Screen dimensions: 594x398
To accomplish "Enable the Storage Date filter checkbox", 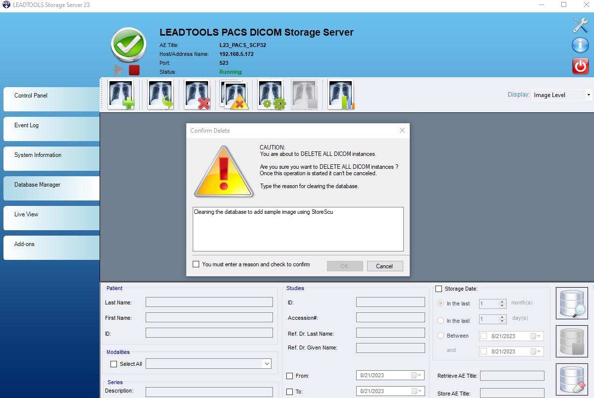I will (x=438, y=289).
